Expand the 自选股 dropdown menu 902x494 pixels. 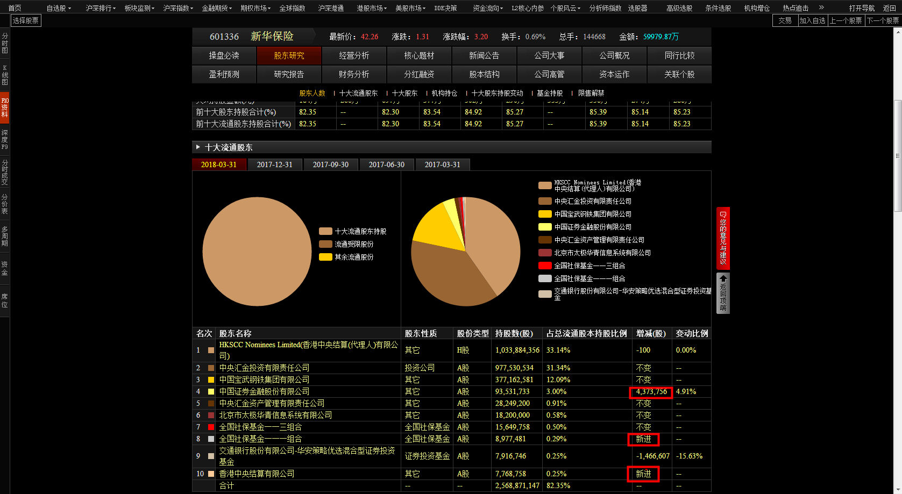click(59, 8)
